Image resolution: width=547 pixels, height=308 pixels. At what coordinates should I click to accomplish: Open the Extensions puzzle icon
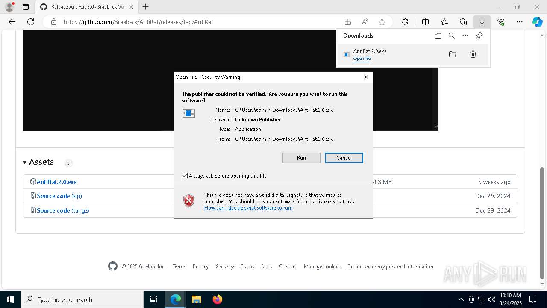[x=405, y=22]
